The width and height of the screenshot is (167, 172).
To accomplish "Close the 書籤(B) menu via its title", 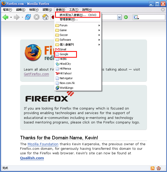I will [60, 10].
